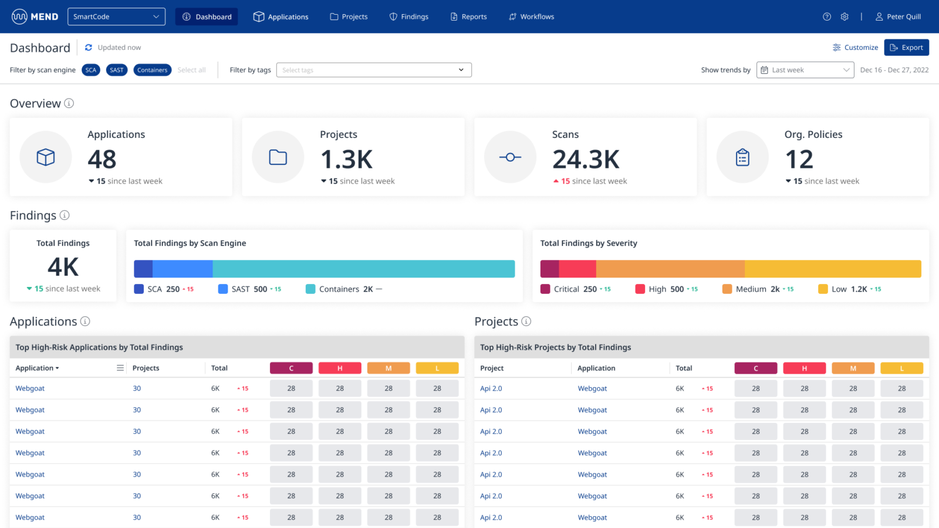The height and width of the screenshot is (528, 939).
Task: Click the SAST legend color swatch
Action: pos(223,289)
